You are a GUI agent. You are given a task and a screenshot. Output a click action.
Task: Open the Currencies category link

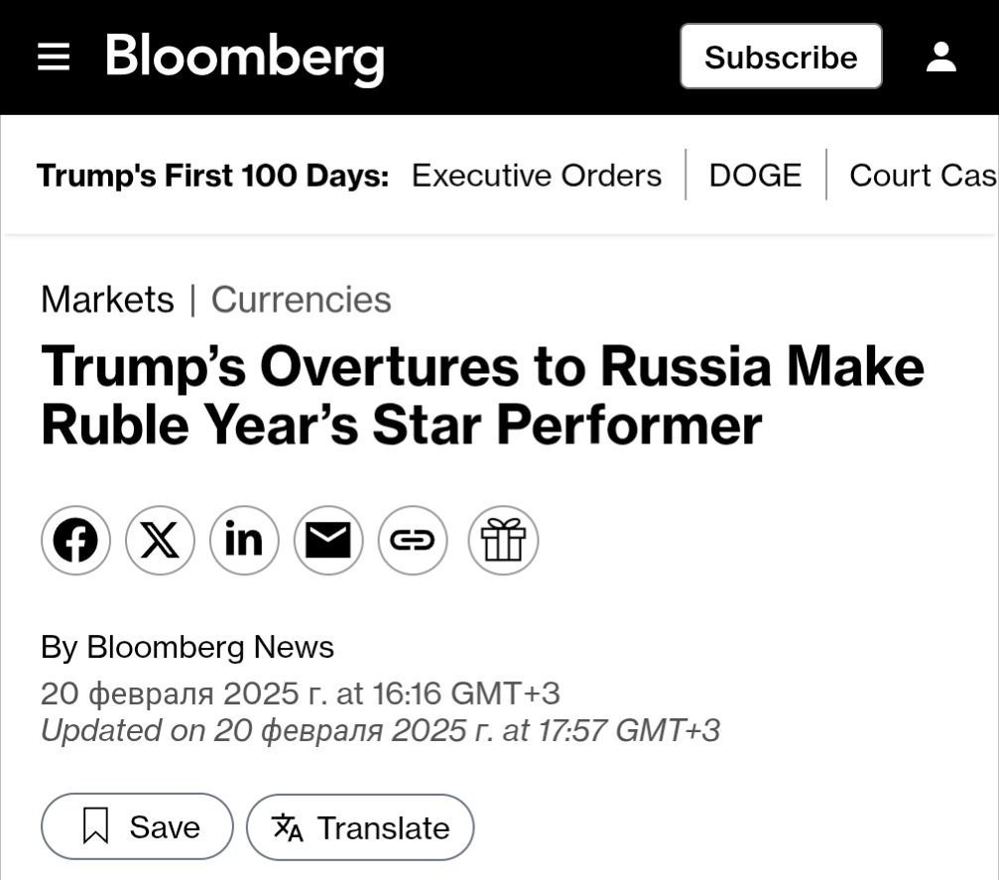pos(301,300)
